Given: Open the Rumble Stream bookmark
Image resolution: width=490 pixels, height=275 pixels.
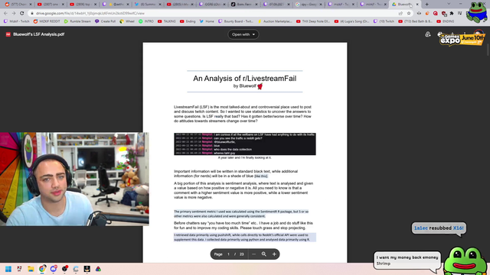Looking at the screenshot, I should 77,21.
